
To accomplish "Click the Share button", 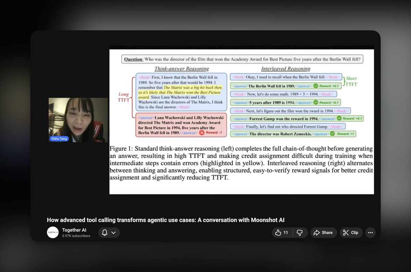I will (324, 233).
